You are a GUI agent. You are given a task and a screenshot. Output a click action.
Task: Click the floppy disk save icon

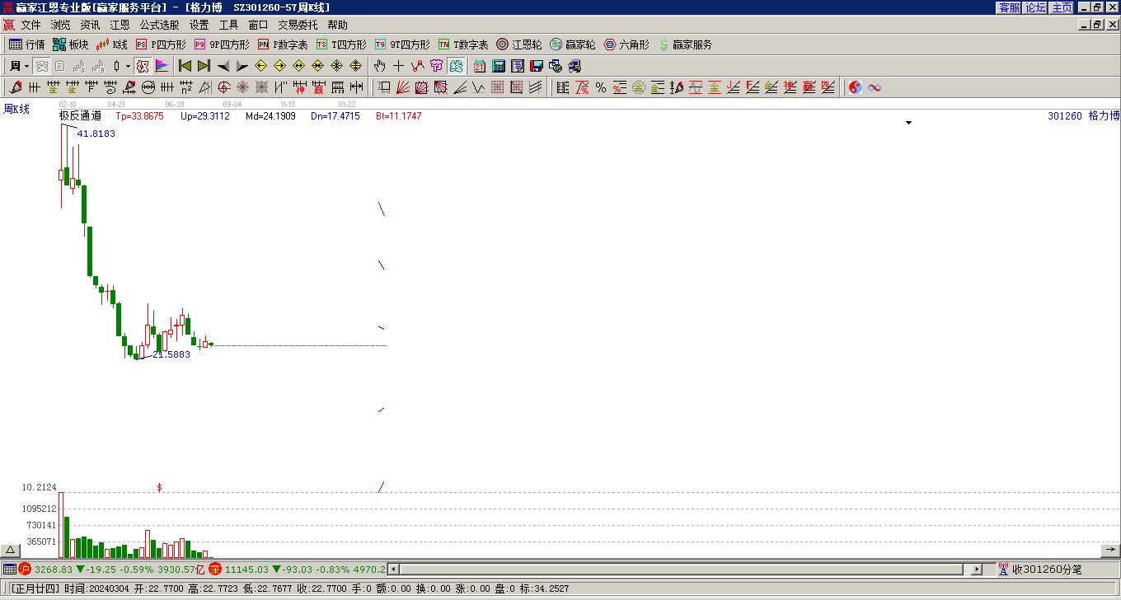537,66
